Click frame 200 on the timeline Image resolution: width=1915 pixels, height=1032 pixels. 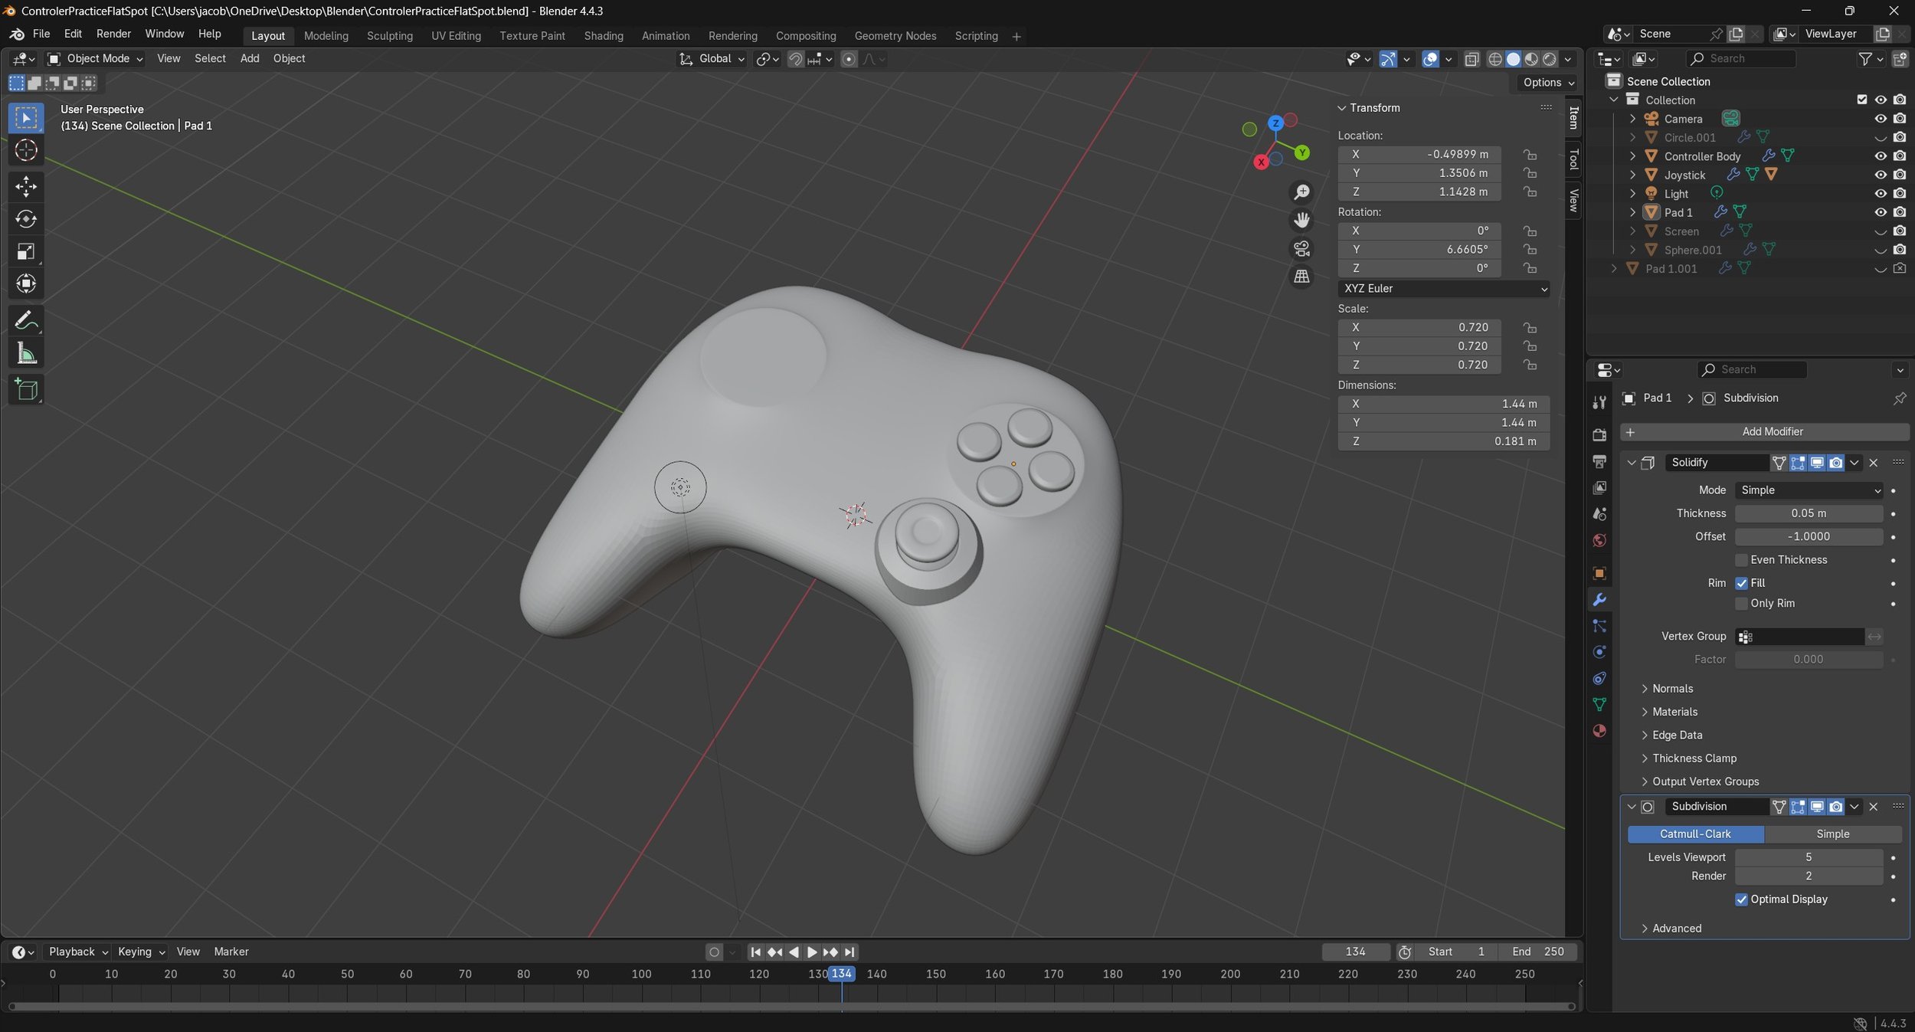(x=1230, y=975)
